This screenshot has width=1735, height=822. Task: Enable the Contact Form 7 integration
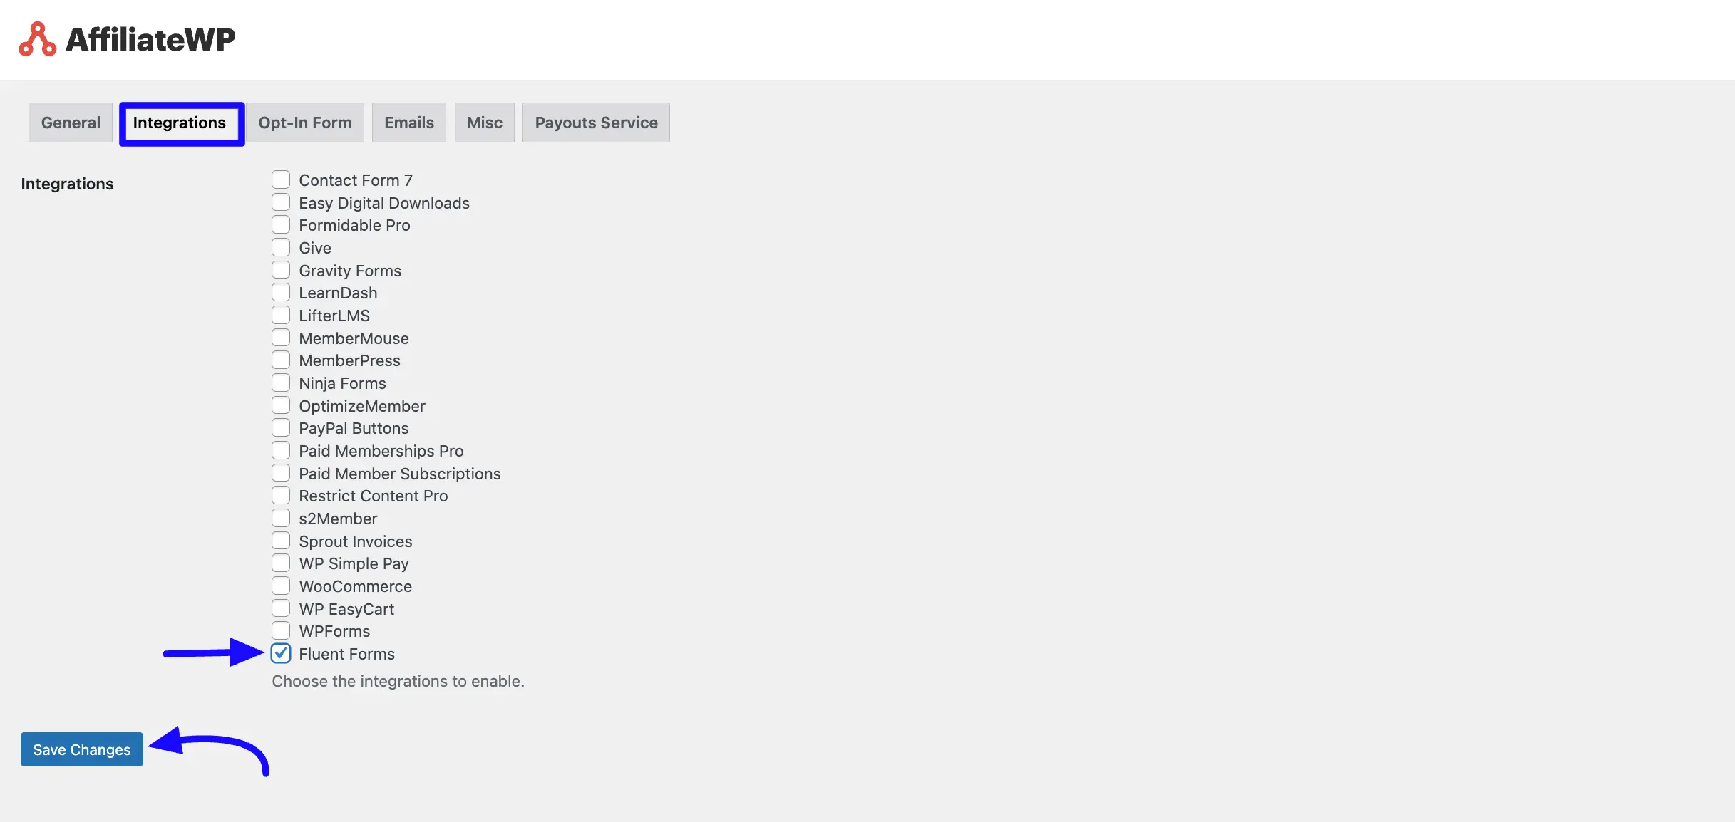point(281,180)
